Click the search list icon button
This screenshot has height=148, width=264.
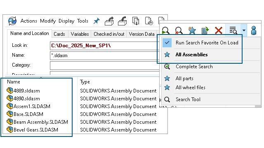tap(233, 30)
